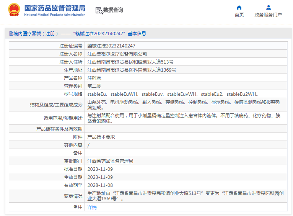The width and height of the screenshot is (293, 216).
Task: Select model list stableEu、stableEuWH cell
Action: 186,94
